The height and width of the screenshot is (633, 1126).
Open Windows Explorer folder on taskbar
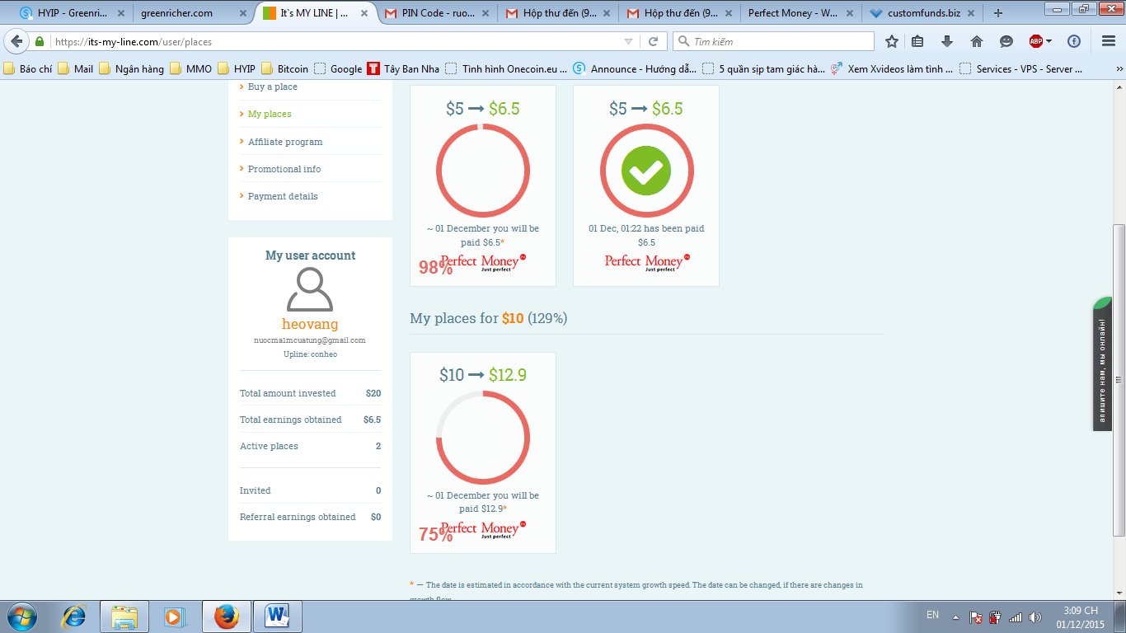pyautogui.click(x=124, y=616)
